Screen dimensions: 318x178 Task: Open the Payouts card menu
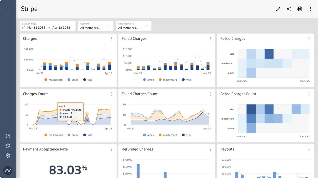tap(309, 150)
